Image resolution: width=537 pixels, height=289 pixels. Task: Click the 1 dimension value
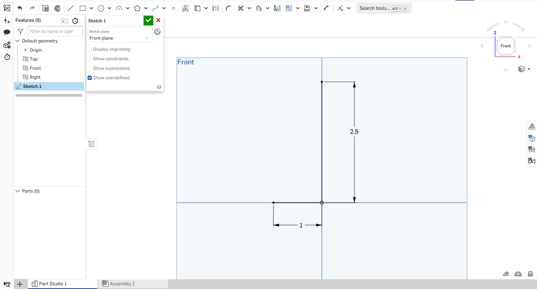tap(301, 225)
